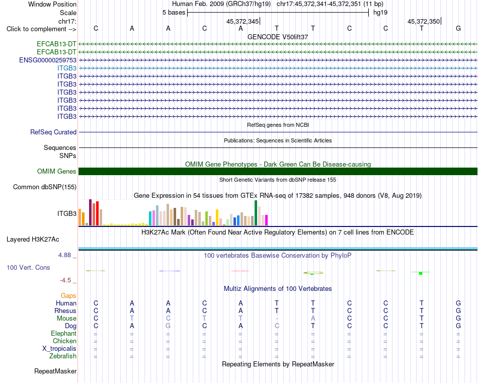
Task: Click the dark green OMIM Genes bar
Action: [278, 172]
